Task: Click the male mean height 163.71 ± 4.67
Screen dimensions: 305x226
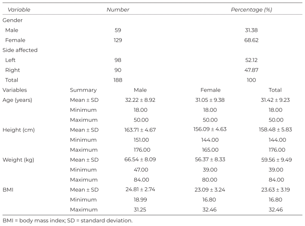Action: tap(140, 130)
